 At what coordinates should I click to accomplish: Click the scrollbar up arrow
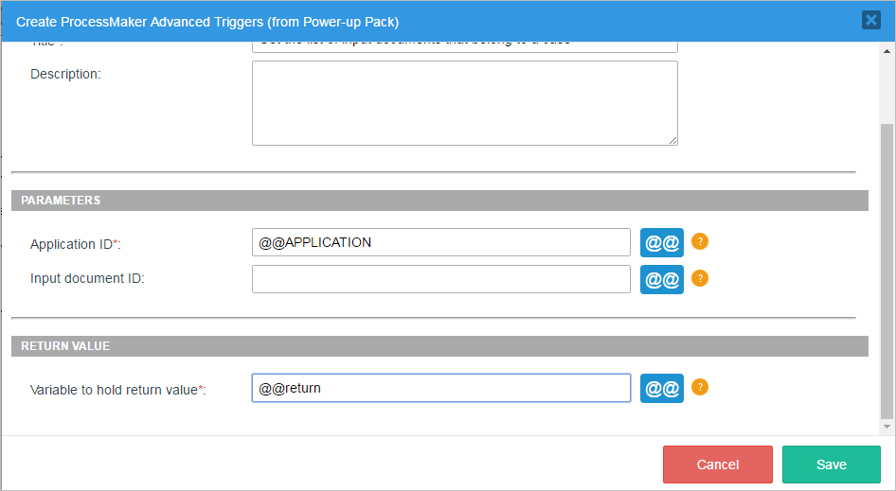tap(887, 47)
